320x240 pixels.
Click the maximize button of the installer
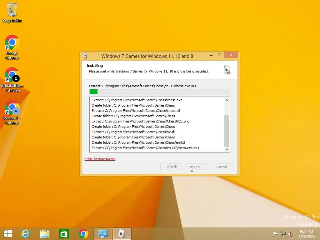pos(220,55)
